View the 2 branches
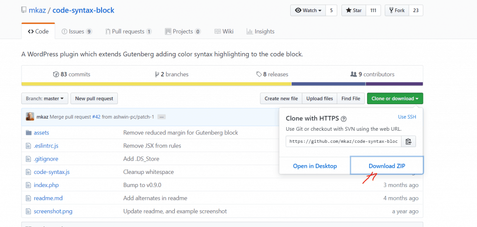 click(171, 74)
